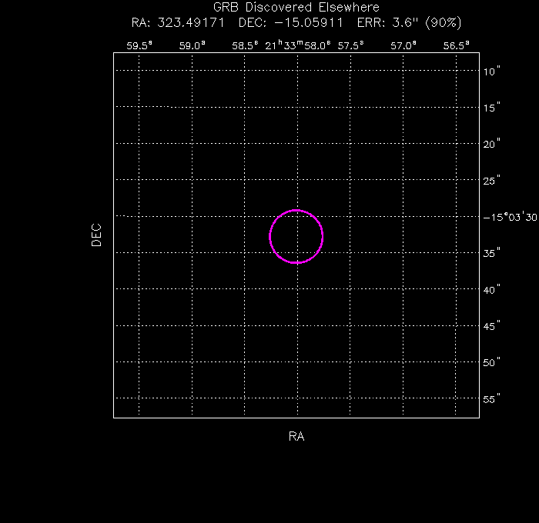Click the DEC: -15.05911 value
The height and width of the screenshot is (523, 539).
[291, 22]
